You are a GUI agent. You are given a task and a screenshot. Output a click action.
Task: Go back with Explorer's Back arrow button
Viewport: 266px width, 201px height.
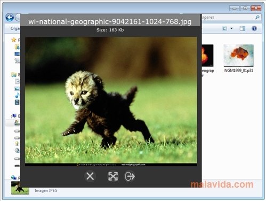[x=10, y=18]
